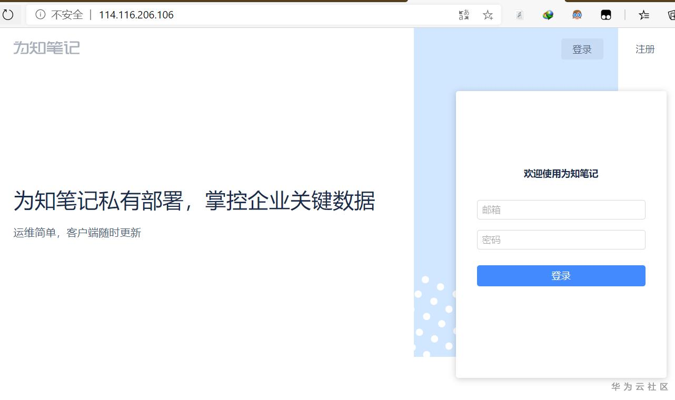This screenshot has height=400, width=675.
Task: Click the translate page icon in address bar
Action: [x=464, y=15]
